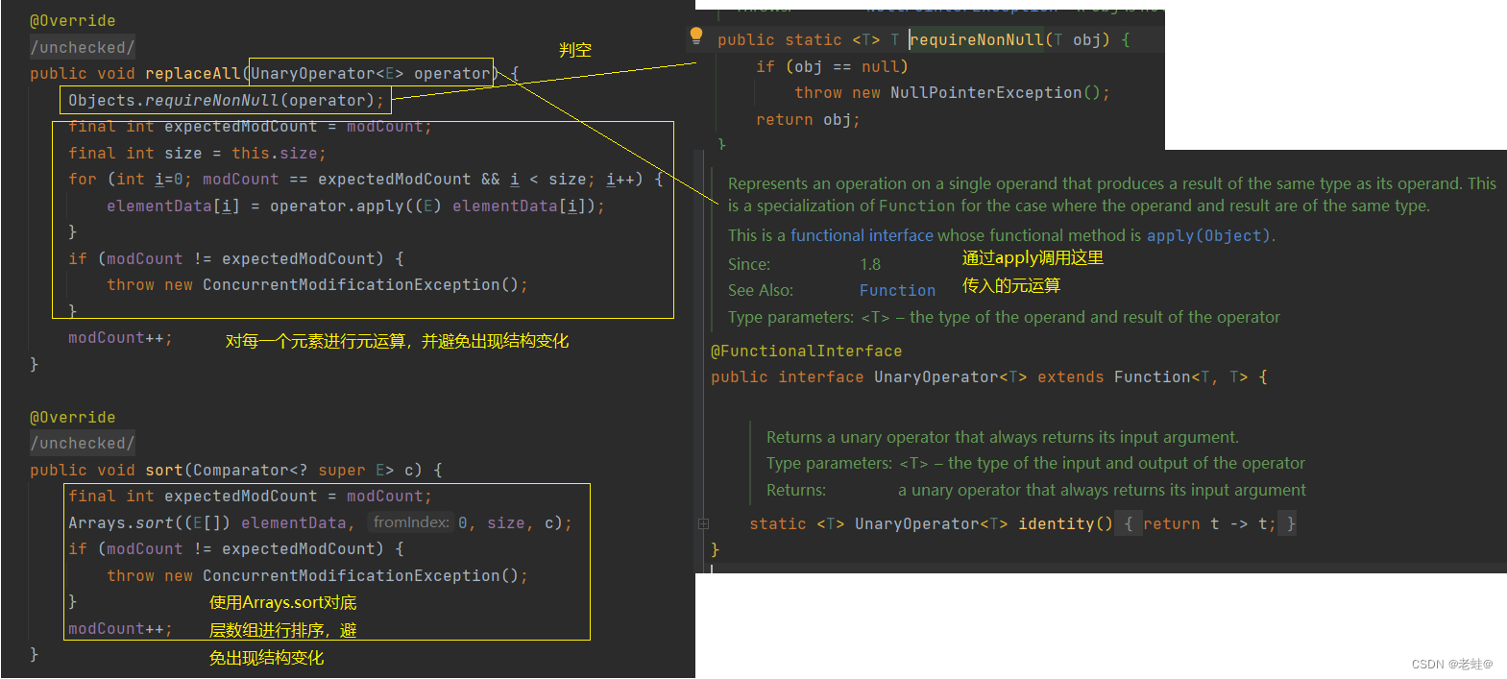Click NullPointerException in the throw statement
1507x679 pixels.
[985, 92]
